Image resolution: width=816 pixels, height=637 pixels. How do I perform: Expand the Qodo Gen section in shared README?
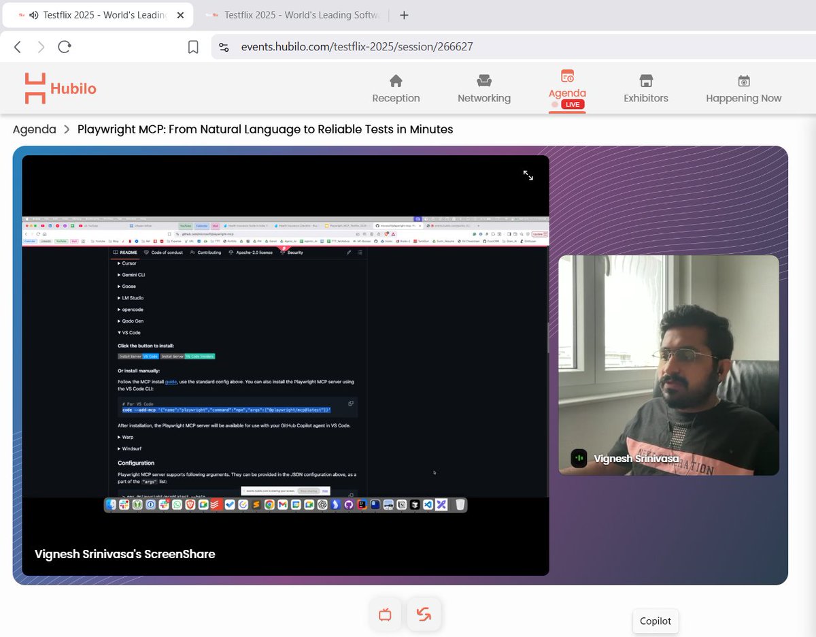point(131,321)
